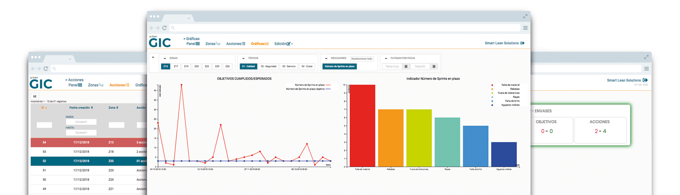Open Zonas tab in left Acciones window
This screenshot has width=680, height=195.
click(96, 85)
